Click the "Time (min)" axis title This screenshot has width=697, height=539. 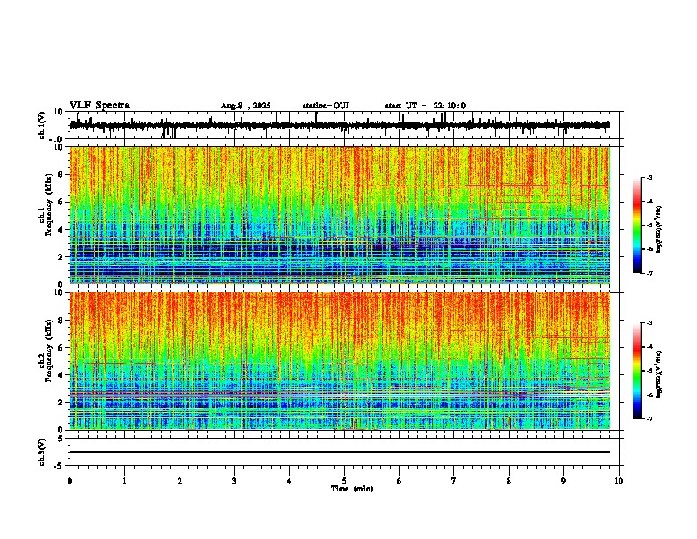(x=352, y=489)
